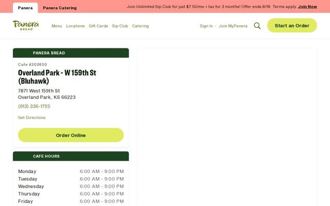Image resolution: width=330 pixels, height=206 pixels.
Task: Click Monday's 6:00 AM - 9:00 PM hours
Action: click(102, 171)
